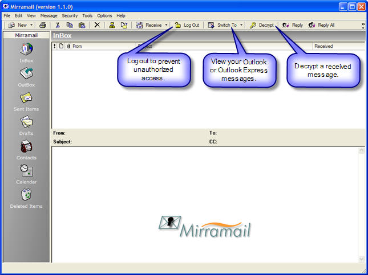Sort by message type page column header
The width and height of the screenshot is (368, 275).
coord(61,46)
